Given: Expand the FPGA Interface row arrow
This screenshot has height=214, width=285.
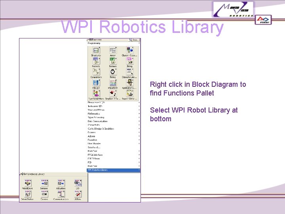Looking at the screenshot, I should (139, 155).
